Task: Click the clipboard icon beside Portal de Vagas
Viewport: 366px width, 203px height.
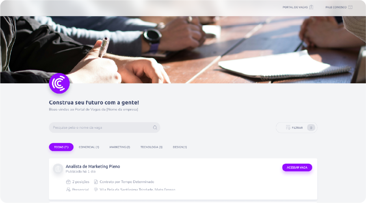Action: click(x=312, y=7)
